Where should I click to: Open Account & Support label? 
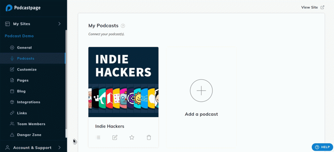point(32,148)
